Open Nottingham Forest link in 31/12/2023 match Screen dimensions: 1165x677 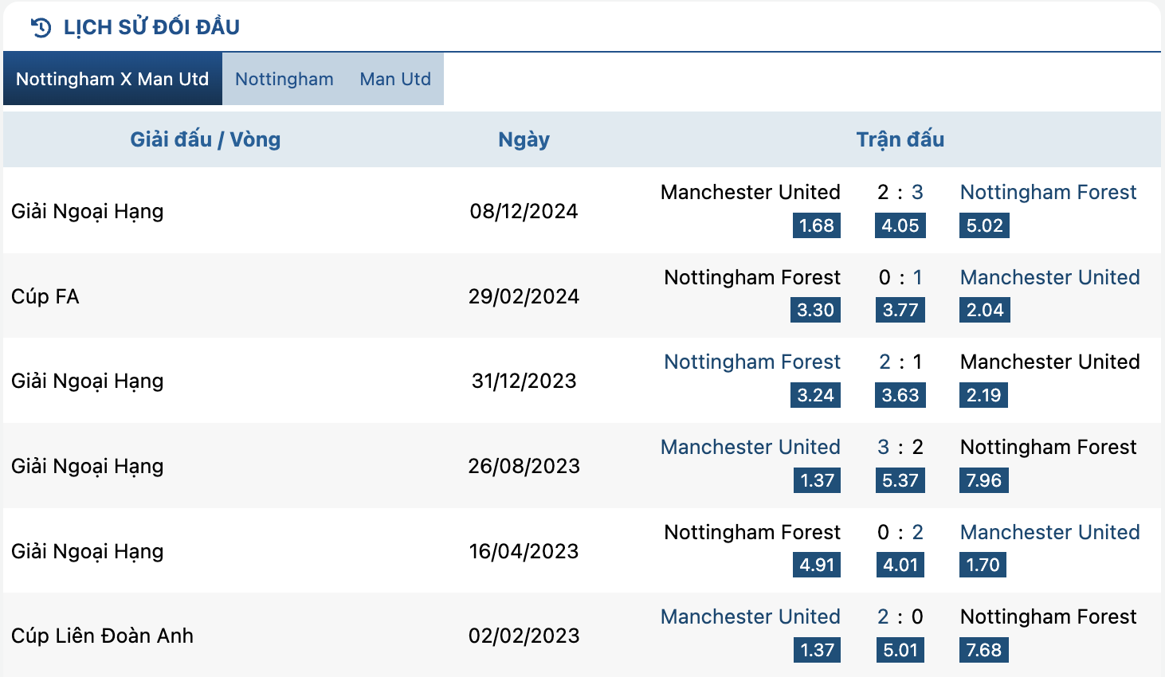(752, 362)
